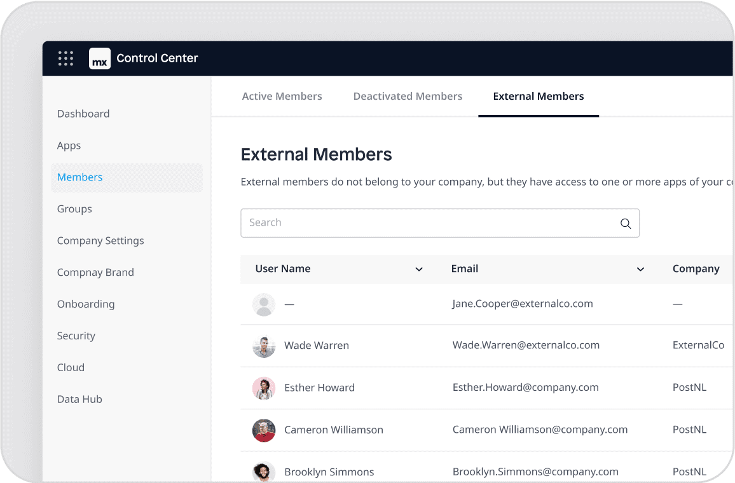
Task: Expand the User Name column sort chevron
Action: pyautogui.click(x=419, y=269)
